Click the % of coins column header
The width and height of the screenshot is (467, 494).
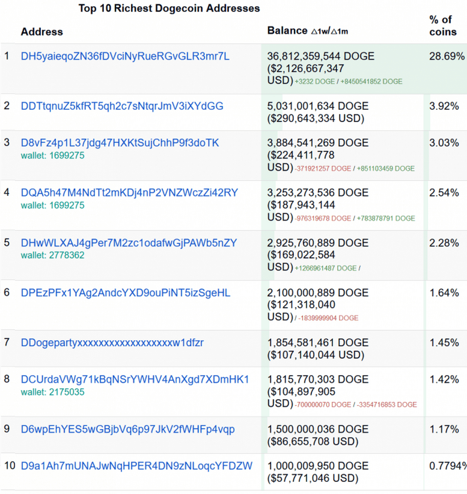pyautogui.click(x=443, y=25)
